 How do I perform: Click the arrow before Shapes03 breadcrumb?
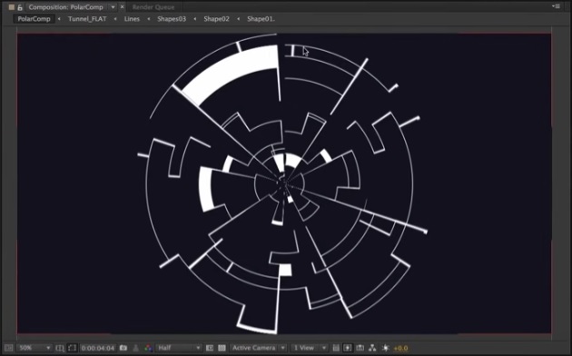pyautogui.click(x=149, y=18)
